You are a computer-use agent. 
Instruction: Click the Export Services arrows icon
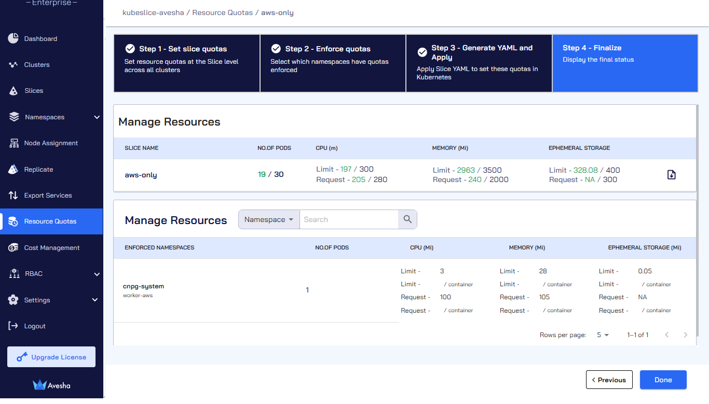(13, 196)
